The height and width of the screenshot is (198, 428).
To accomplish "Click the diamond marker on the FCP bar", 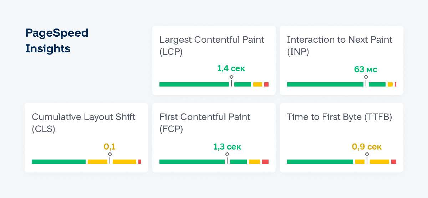I will click(x=227, y=154).
